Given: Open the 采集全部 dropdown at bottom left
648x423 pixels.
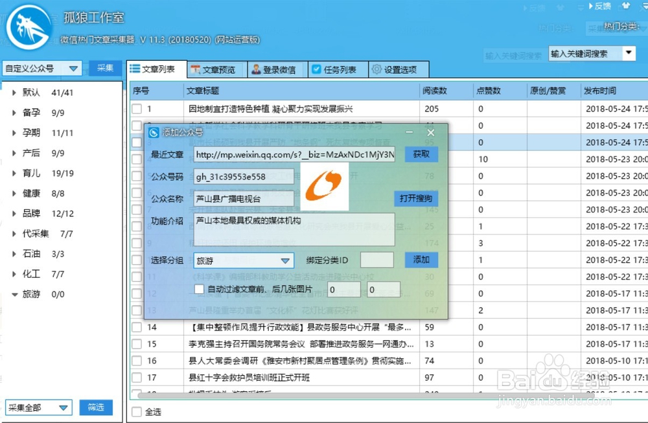Looking at the screenshot, I should coord(37,407).
